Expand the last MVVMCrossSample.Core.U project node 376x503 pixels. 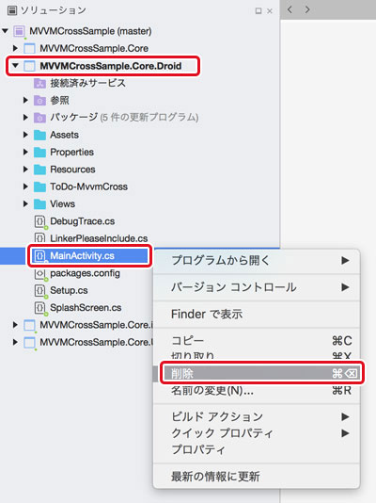click(x=15, y=343)
